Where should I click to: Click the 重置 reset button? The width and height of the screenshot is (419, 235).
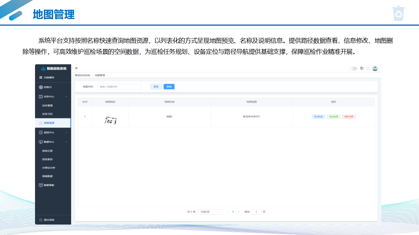[x=156, y=86]
